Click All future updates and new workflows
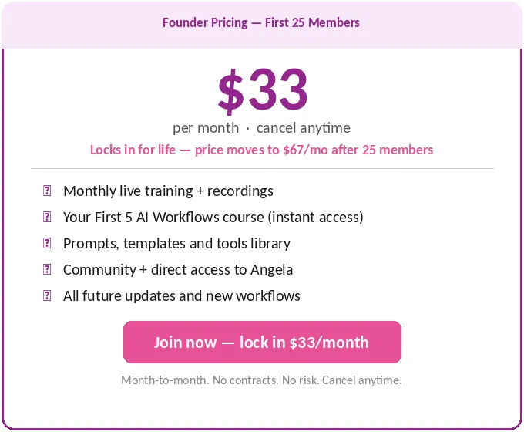The width and height of the screenshot is (524, 432). 182,295
